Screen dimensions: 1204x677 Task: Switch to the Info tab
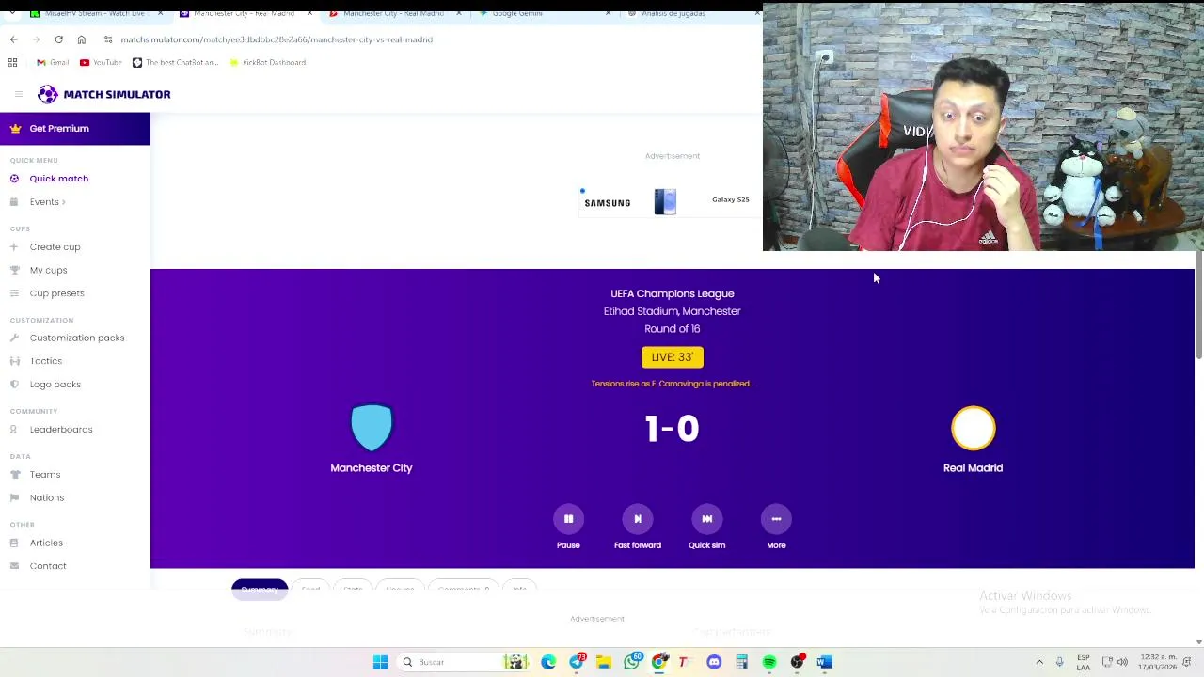pyautogui.click(x=519, y=590)
